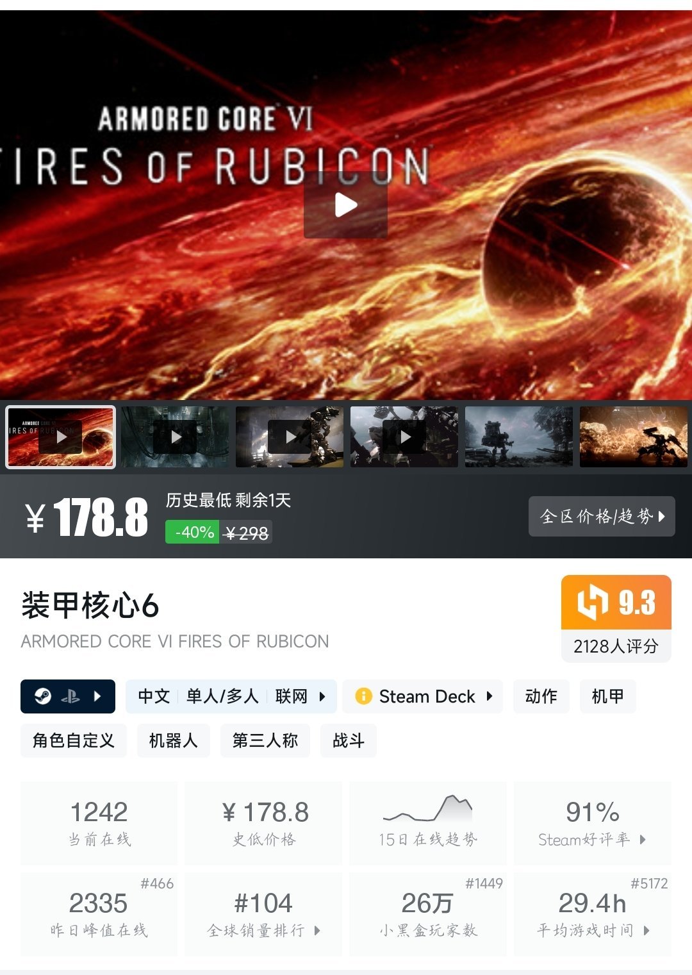
Task: Open the 15日在线趋势 chart
Action: coord(427,823)
